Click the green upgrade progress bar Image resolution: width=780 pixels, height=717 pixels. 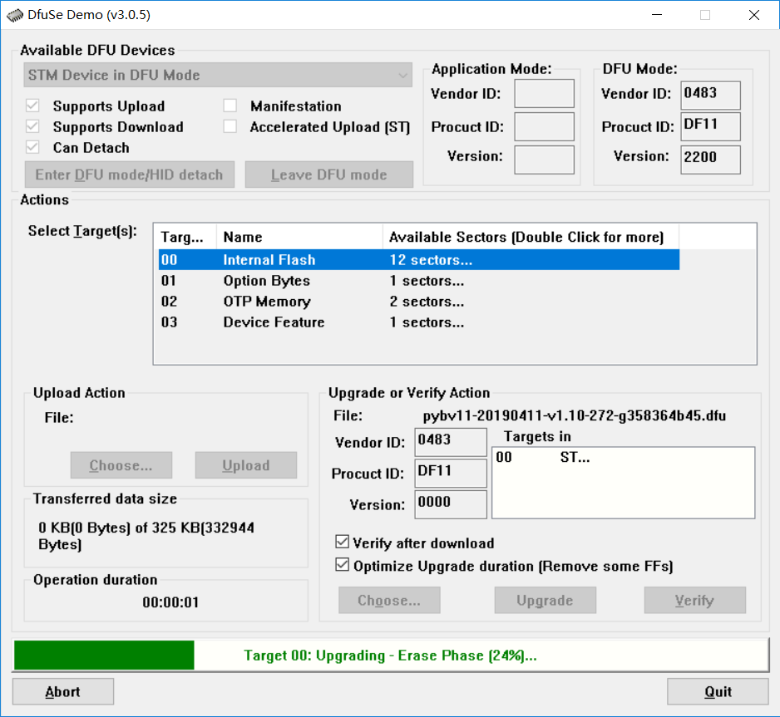[x=103, y=655]
